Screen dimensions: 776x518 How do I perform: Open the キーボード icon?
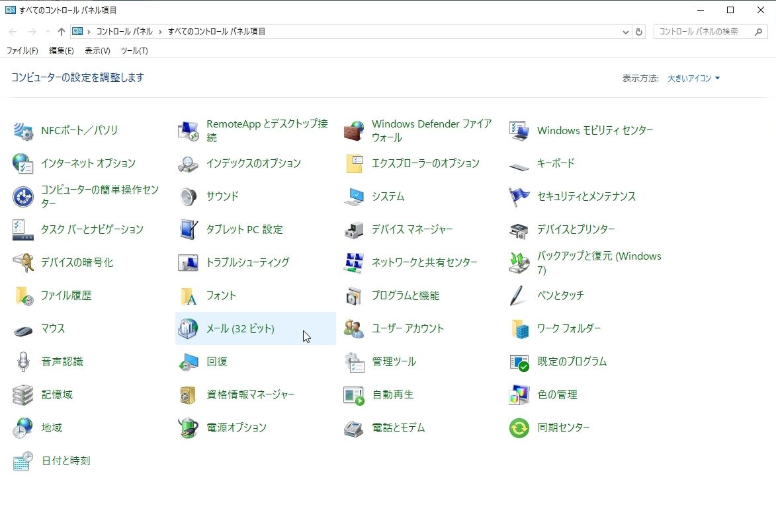(x=519, y=166)
